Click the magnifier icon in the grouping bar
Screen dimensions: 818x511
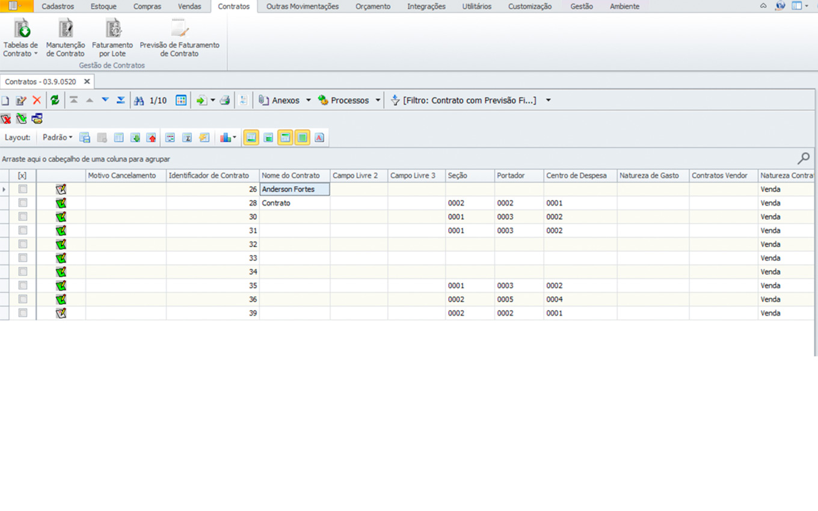click(804, 159)
